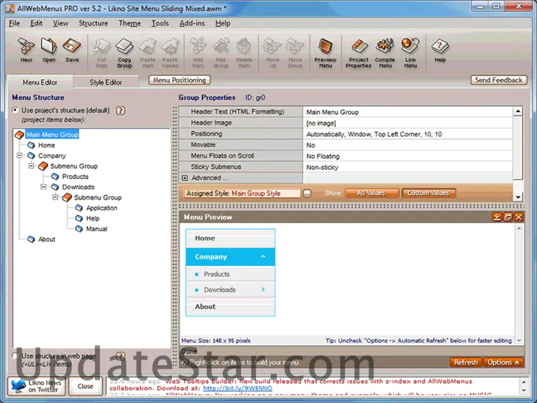Select the Main Menu Group orange icon in tree
Screen dimensions: 537x403
tap(19, 134)
